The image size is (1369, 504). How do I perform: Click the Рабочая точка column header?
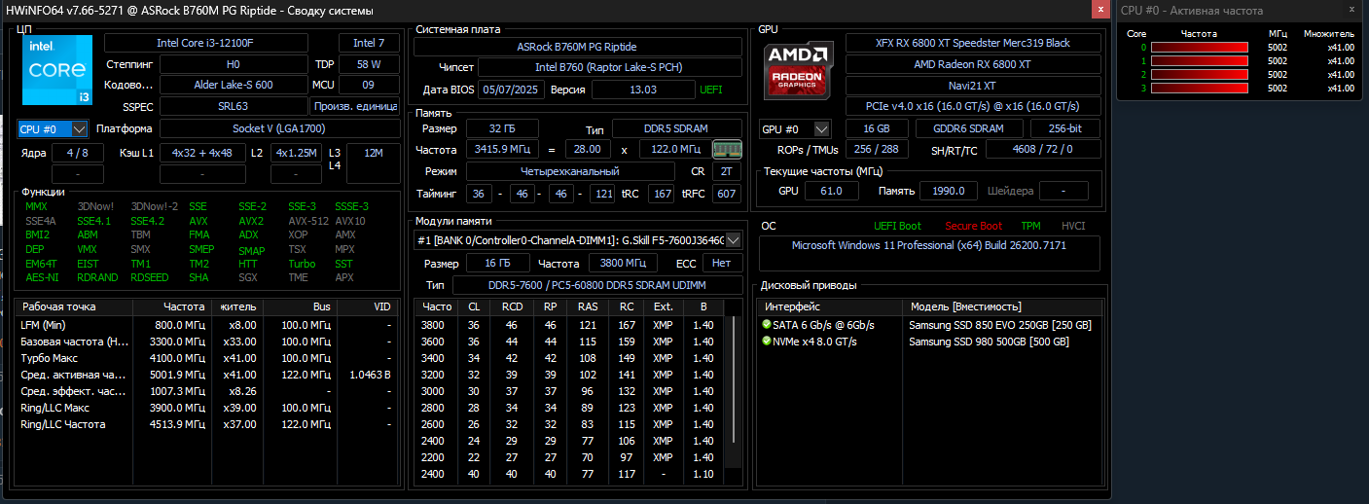74,306
